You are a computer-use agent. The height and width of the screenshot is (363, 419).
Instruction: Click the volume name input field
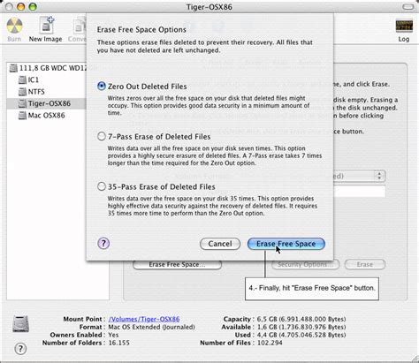[359, 192]
